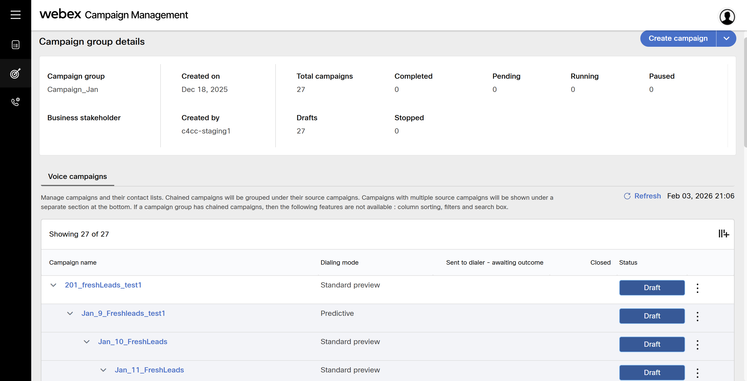Image resolution: width=747 pixels, height=381 pixels.
Task: Collapse the Jan_11_FreshLeads row
Action: coord(103,370)
